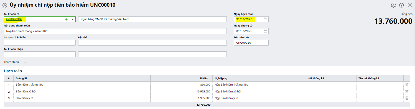The width and height of the screenshot is (415, 109).
Task: Click the Mã thống kê column header
Action: click(x=331, y=78)
